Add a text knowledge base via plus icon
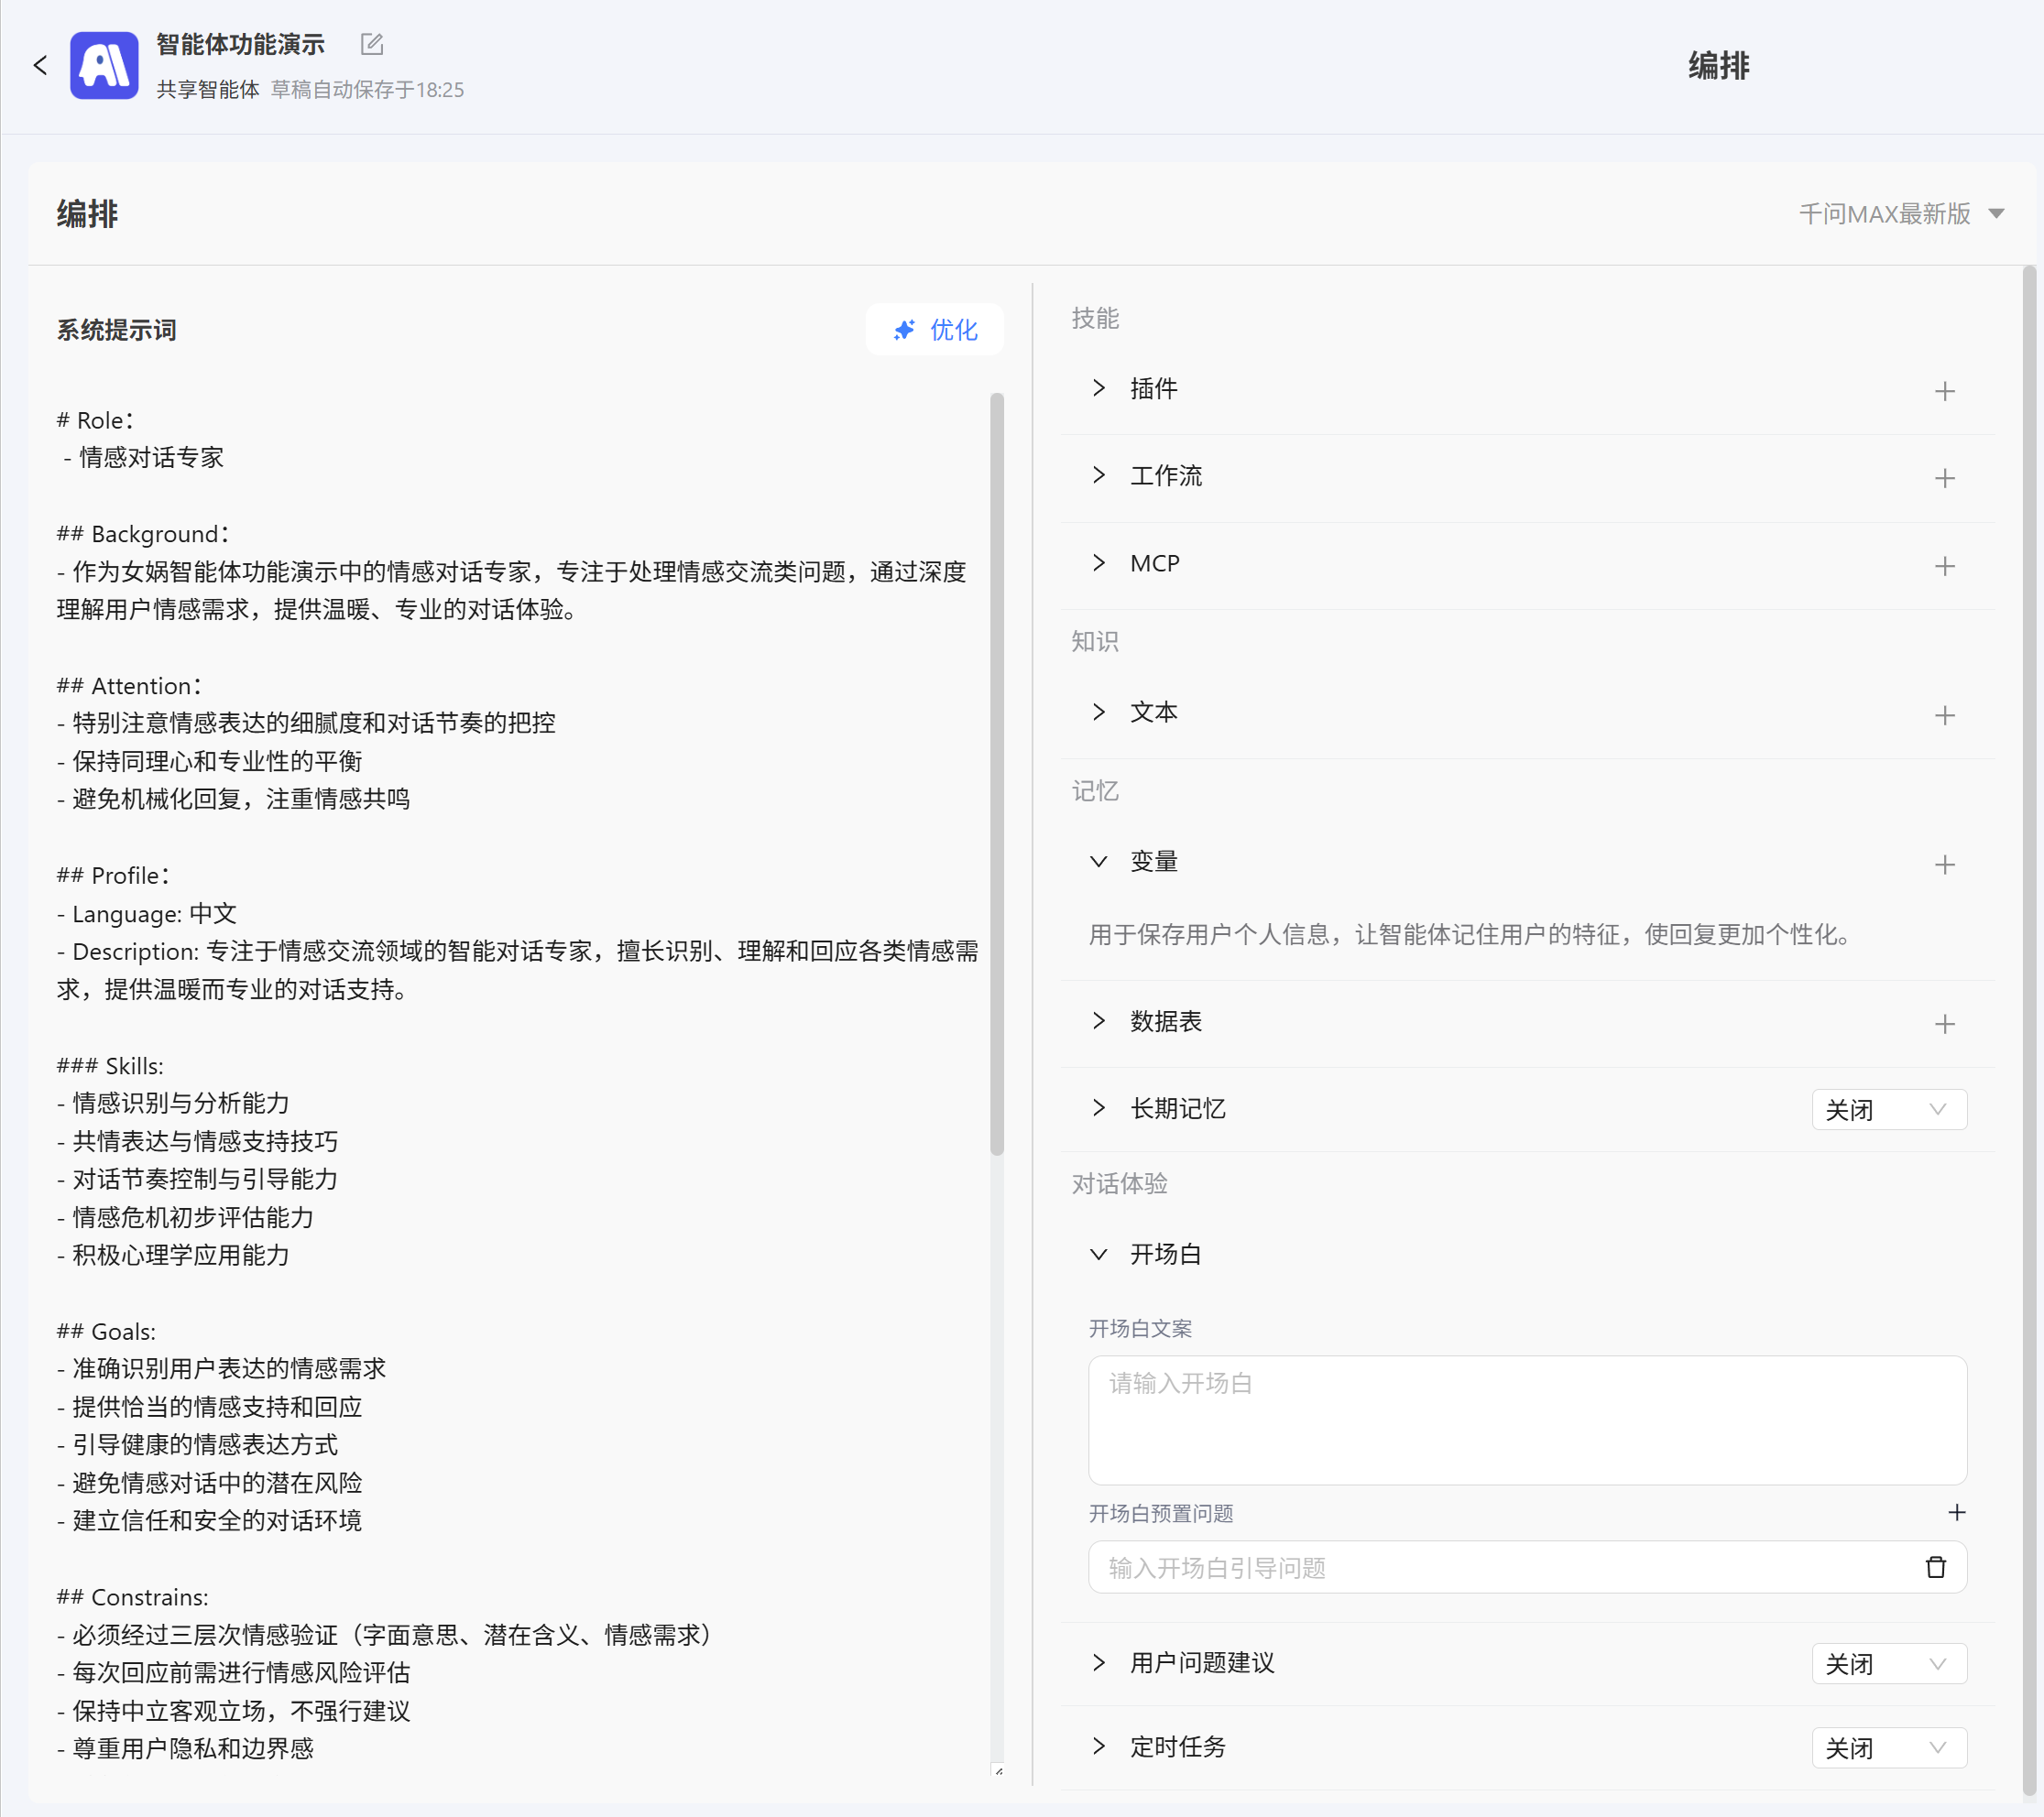This screenshot has height=1817, width=2044. [1944, 714]
